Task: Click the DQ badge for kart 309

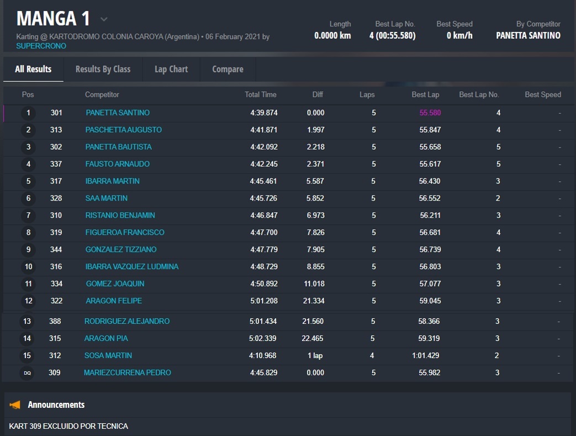Action: 27,373
